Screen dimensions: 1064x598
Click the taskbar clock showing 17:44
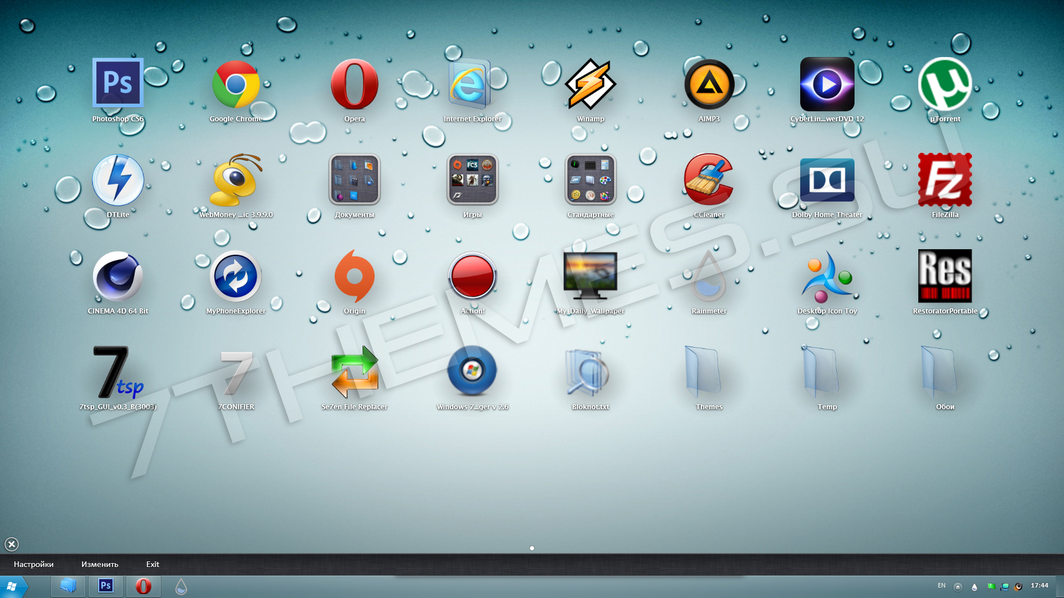click(x=1041, y=586)
